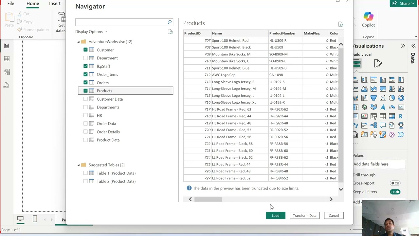Select the matrix visual
The height and width of the screenshot is (236, 419).
click(x=392, y=116)
